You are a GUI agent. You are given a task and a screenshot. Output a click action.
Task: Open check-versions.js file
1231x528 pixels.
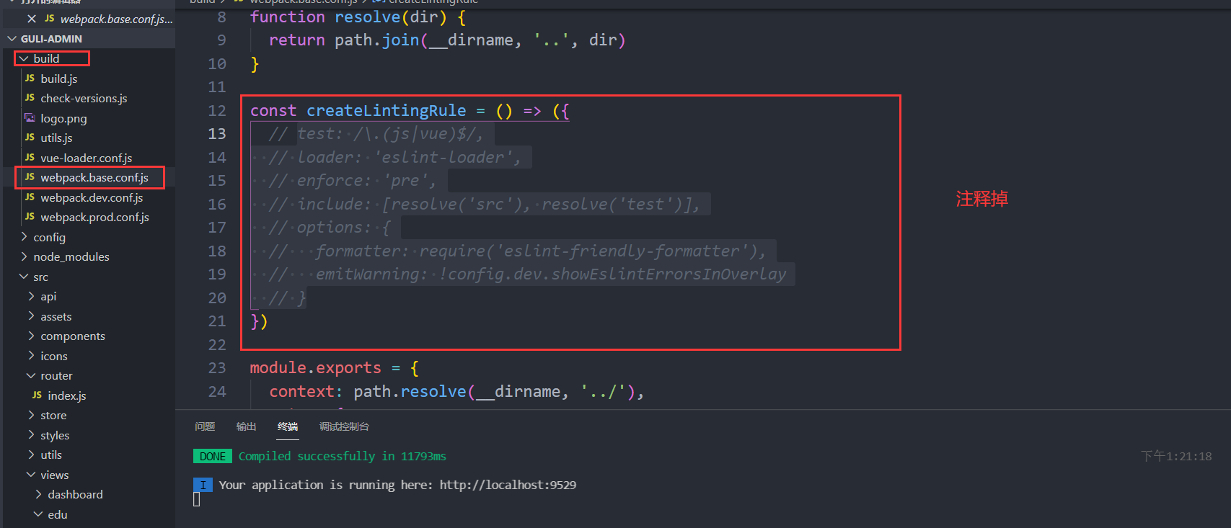[x=84, y=98]
